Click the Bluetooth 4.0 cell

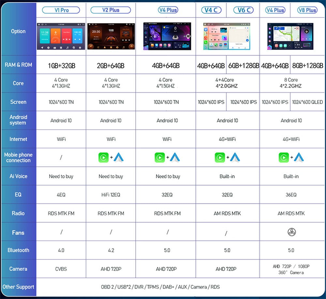pyautogui.click(x=61, y=250)
